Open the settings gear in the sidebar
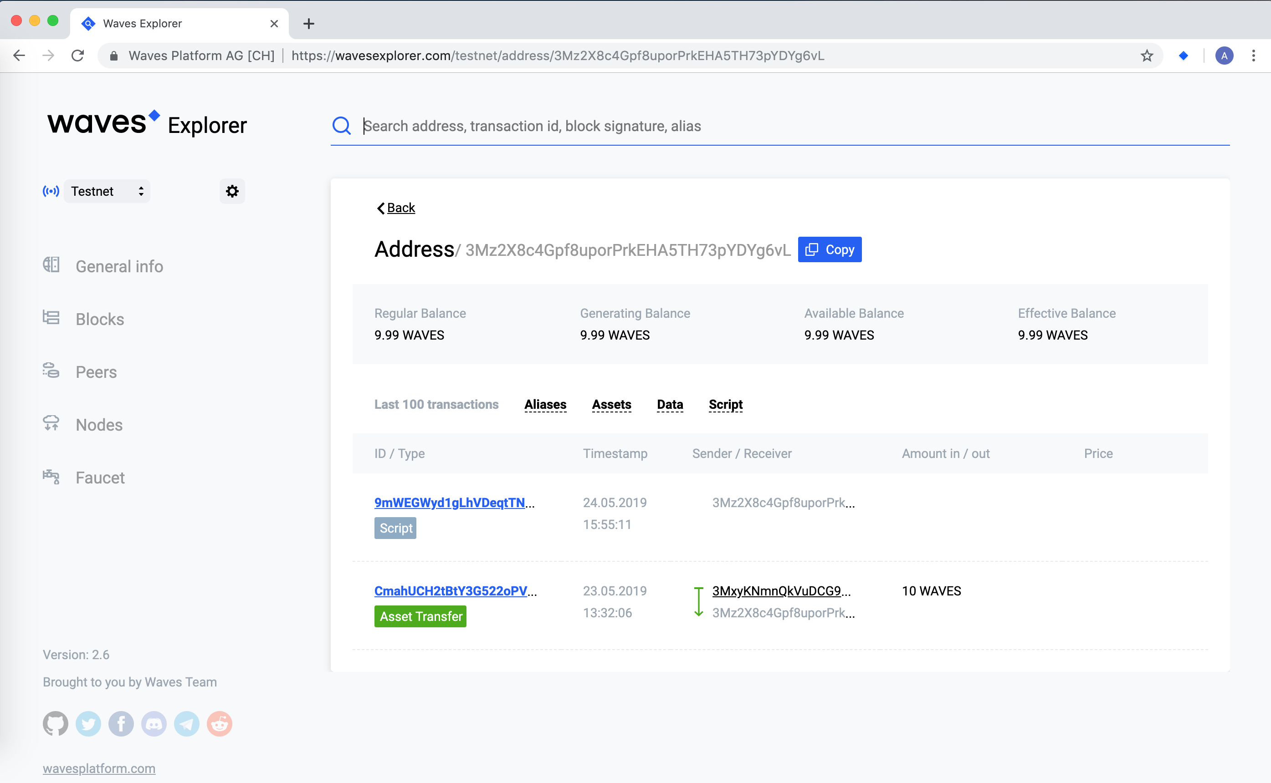Screen dimensions: 1271x783 click(x=232, y=191)
